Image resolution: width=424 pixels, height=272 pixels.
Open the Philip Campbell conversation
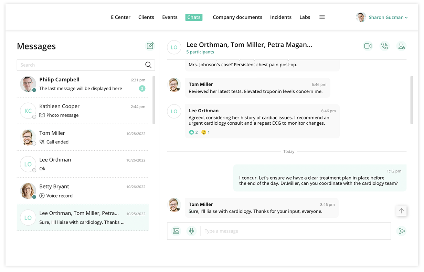(x=83, y=84)
